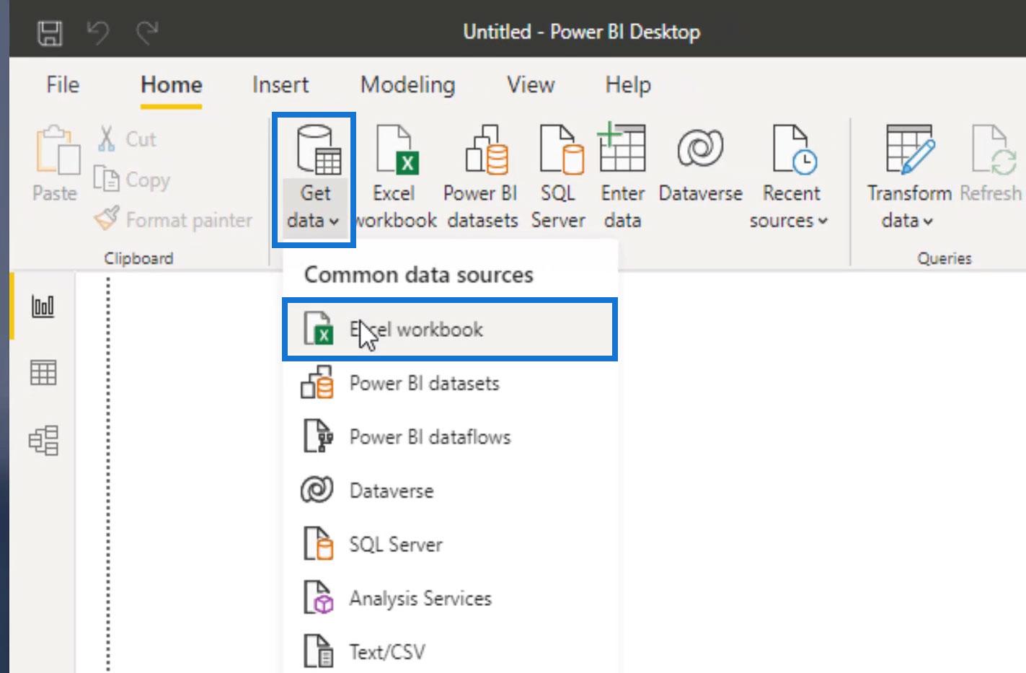
Task: Click Excel workbook ribbon icon
Action: [x=394, y=177]
